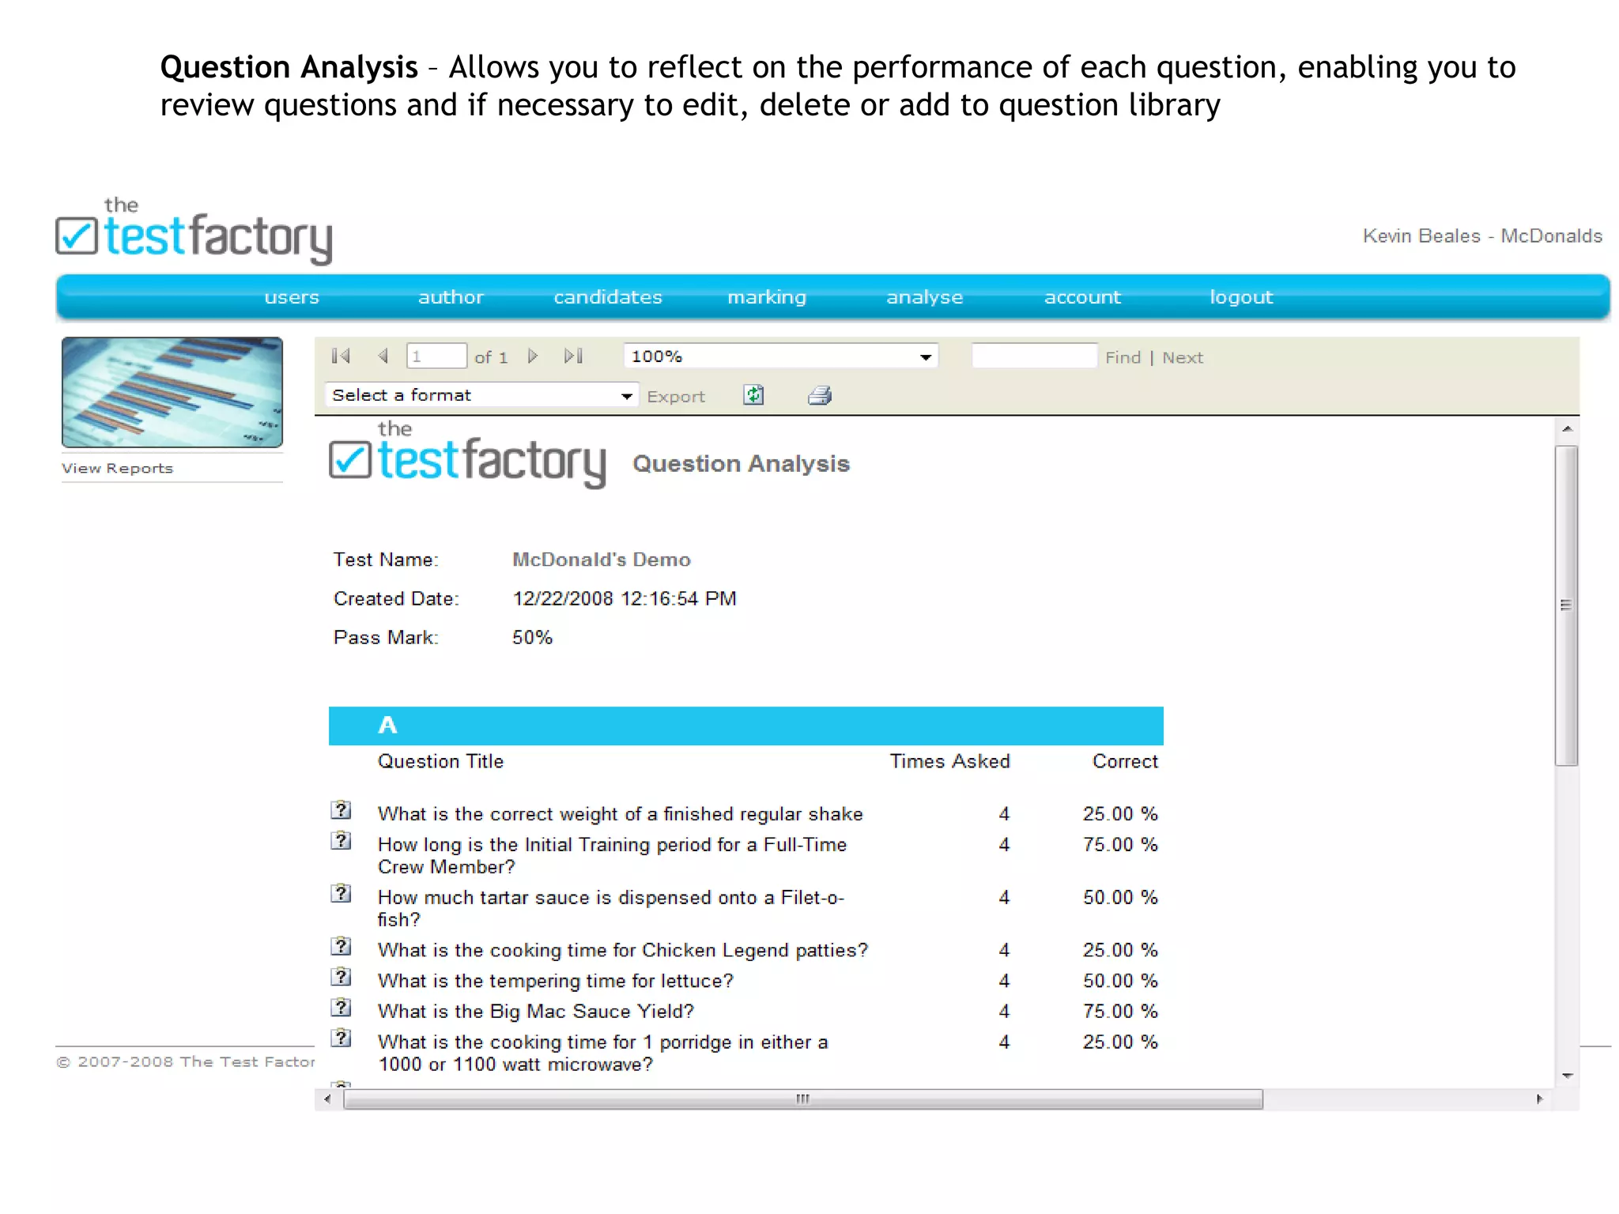Jump to last report page
This screenshot has height=1214, width=1619.
click(574, 356)
